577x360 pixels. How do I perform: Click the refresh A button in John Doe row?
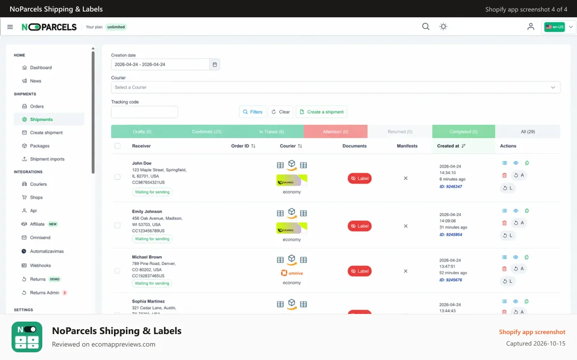click(519, 176)
